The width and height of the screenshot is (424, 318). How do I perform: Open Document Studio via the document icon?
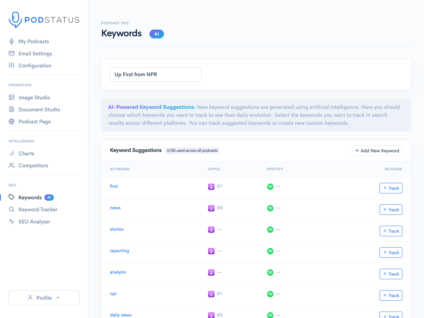click(12, 109)
